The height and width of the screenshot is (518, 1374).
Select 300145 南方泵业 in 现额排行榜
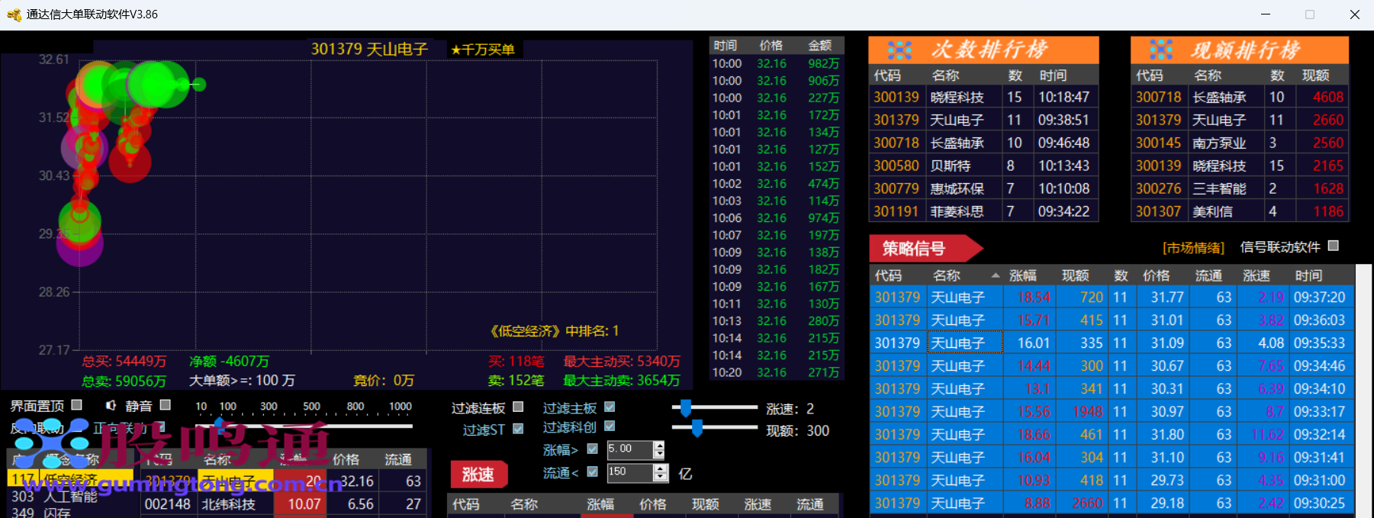point(1240,143)
